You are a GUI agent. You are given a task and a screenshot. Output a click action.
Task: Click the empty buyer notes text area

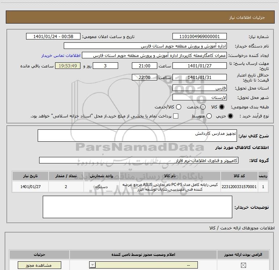tap(137, 207)
